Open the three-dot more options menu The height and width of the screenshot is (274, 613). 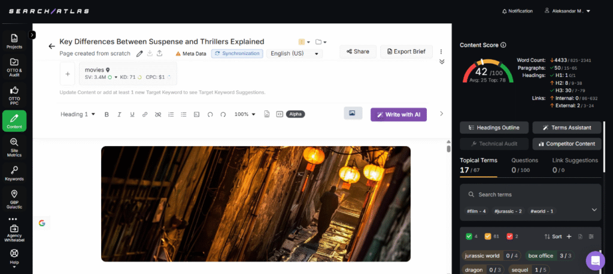(x=441, y=51)
